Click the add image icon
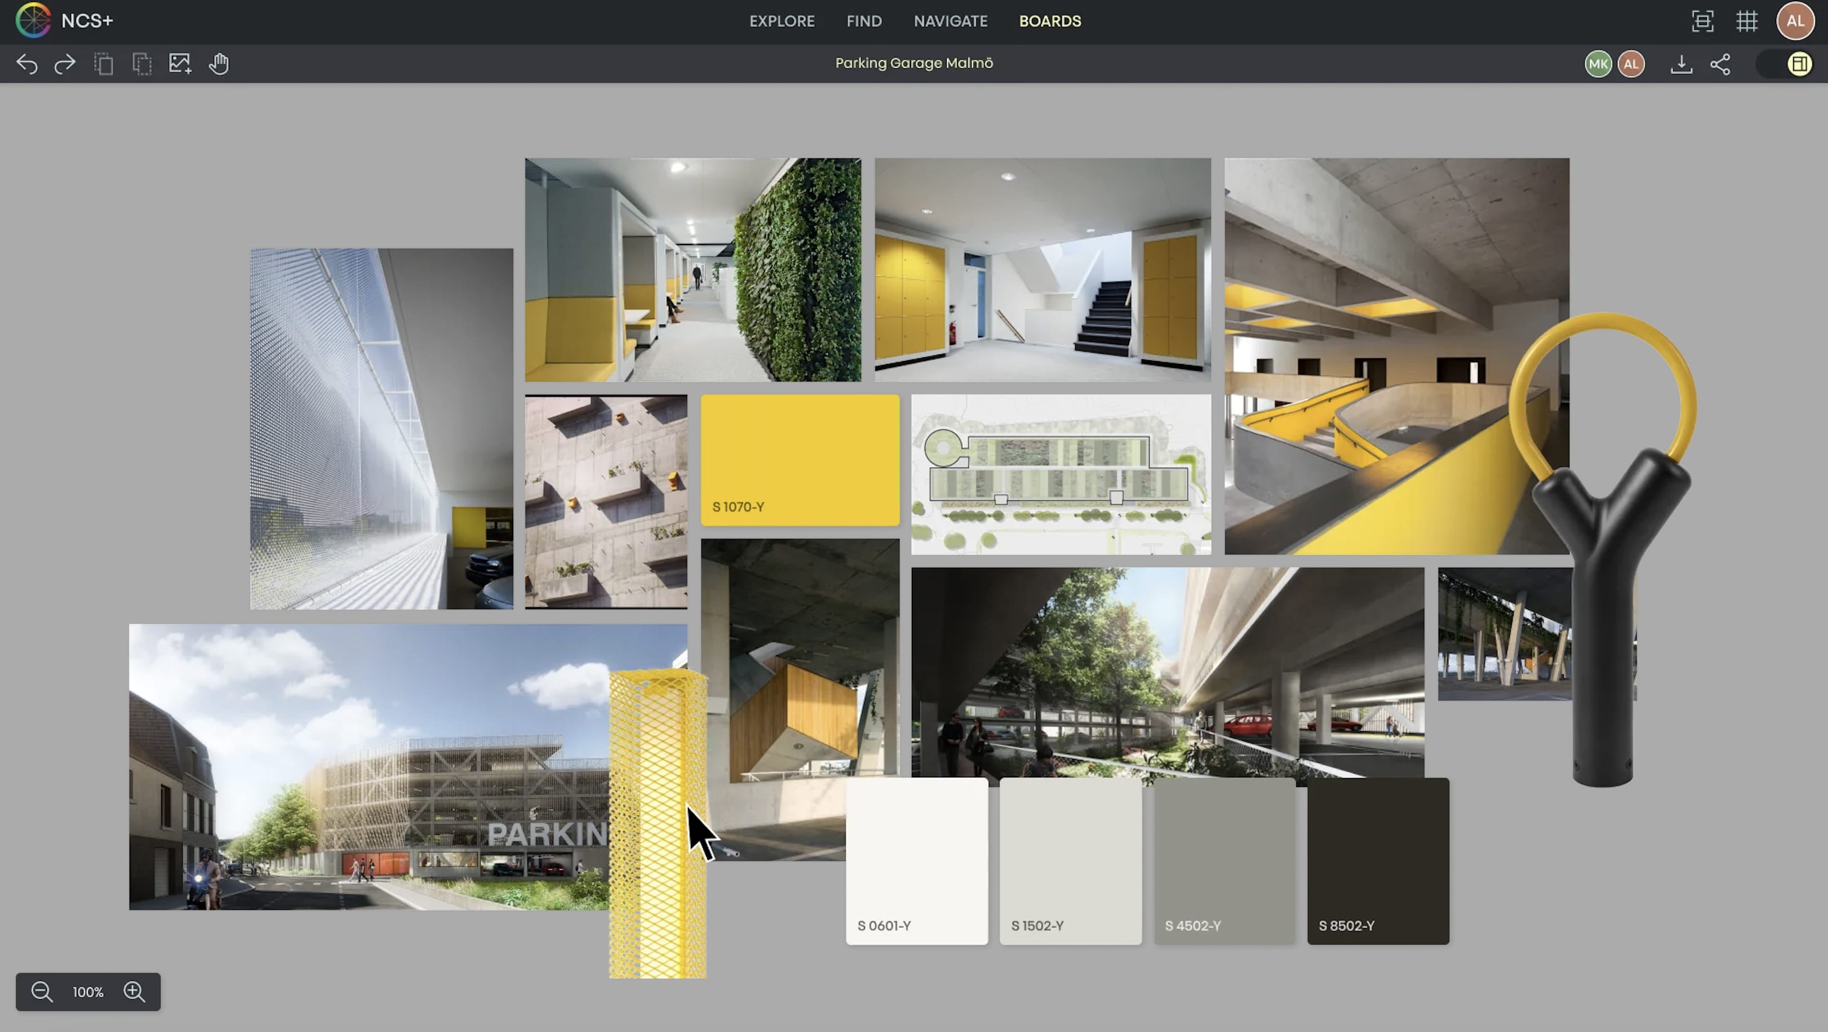 click(180, 64)
